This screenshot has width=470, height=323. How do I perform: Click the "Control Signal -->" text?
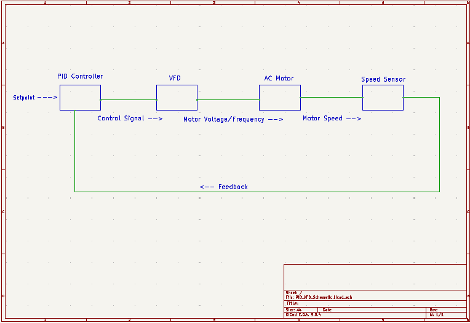[130, 119]
